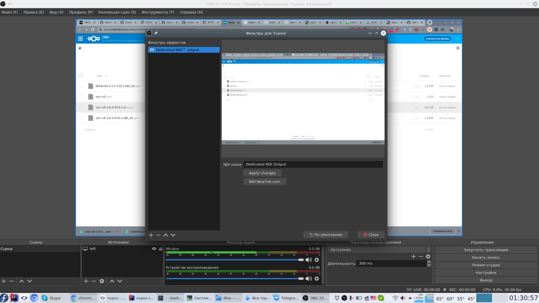Viewport: 539px width, 303px height.
Task: Open source properties gear icon
Action: coord(101,281)
